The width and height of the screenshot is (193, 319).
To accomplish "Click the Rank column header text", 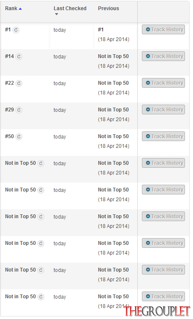I will 11,8.
